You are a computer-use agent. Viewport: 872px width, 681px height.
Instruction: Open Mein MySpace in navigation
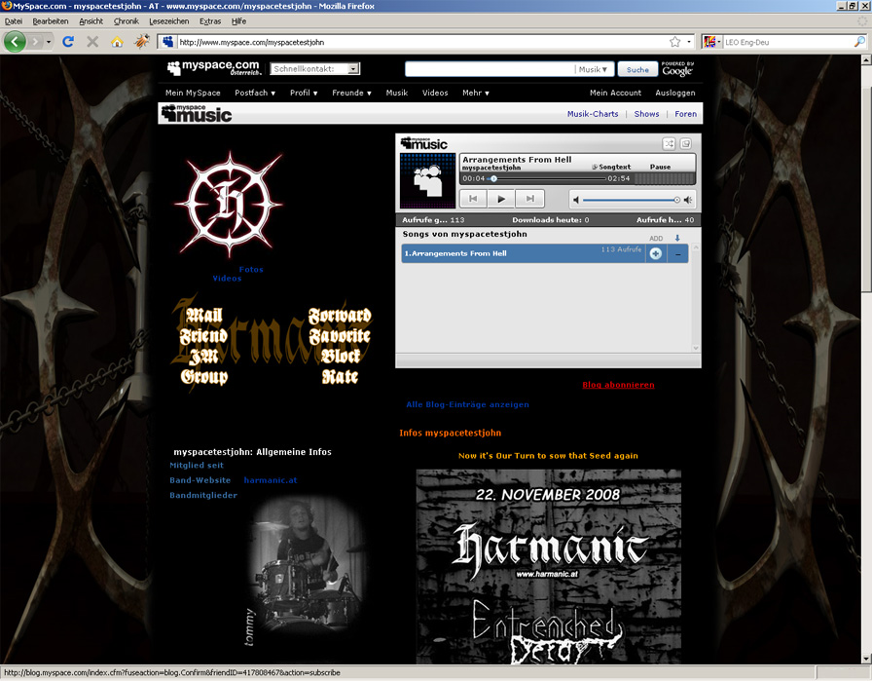coord(193,93)
